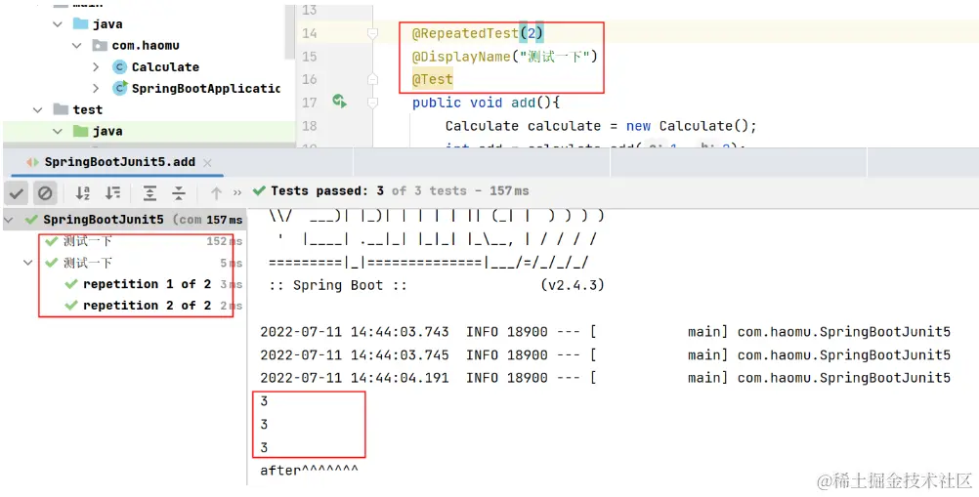Viewport: 979px width, 497px height.
Task: Collapse test java folder node
Action: coord(58,132)
